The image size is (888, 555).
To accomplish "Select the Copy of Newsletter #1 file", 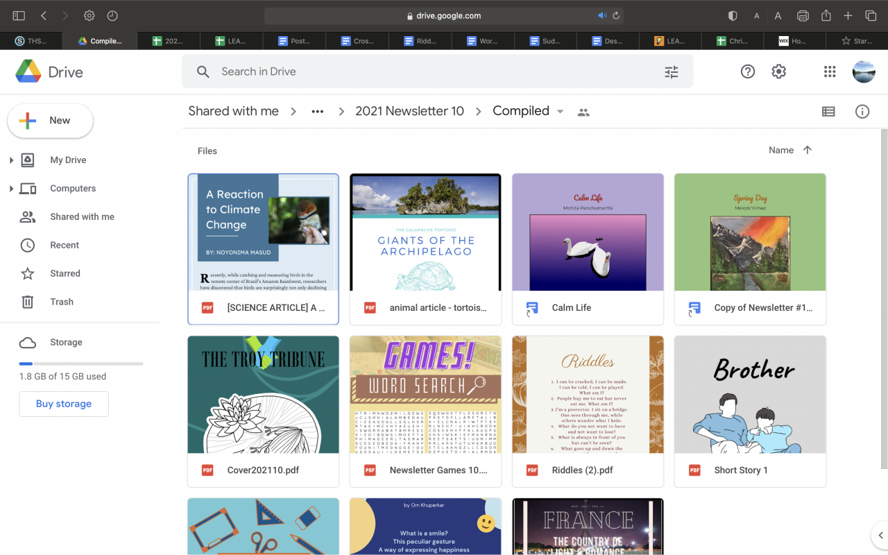I will click(750, 249).
